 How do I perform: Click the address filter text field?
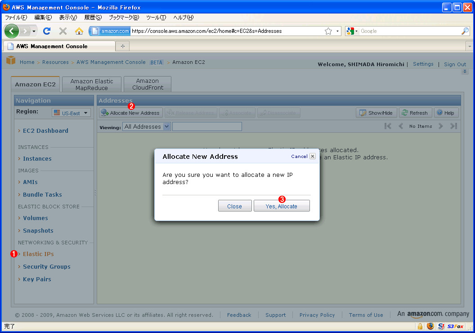207,126
